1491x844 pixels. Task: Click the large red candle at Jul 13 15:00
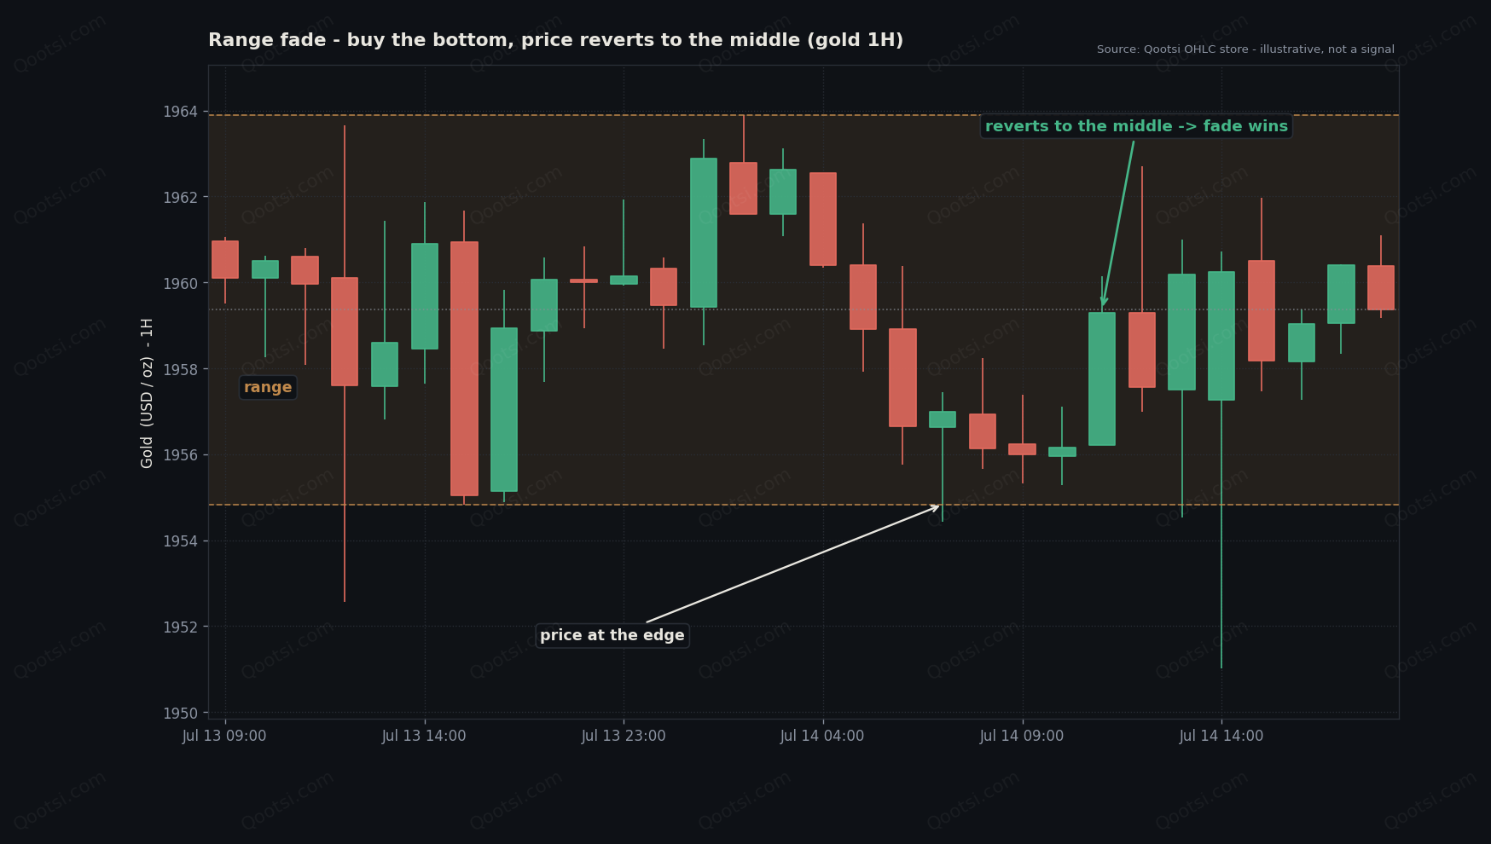464,368
